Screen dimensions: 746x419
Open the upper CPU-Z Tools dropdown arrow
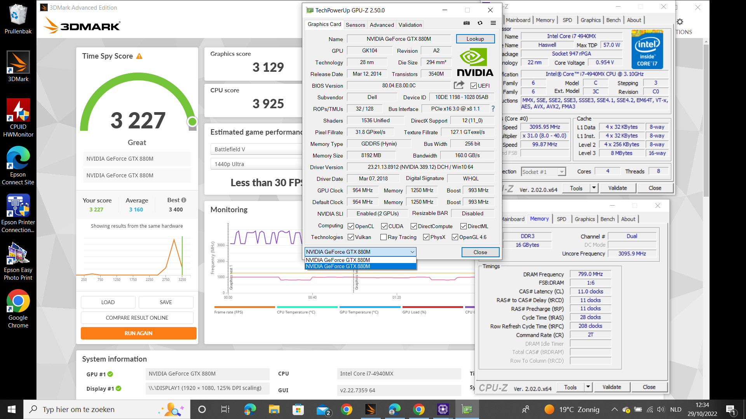coord(594,188)
